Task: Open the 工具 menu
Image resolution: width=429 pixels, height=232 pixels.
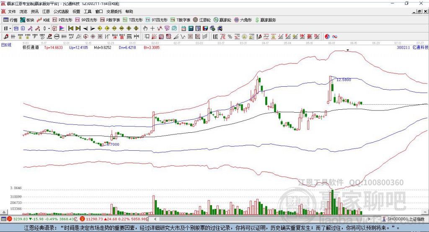Action: pyautogui.click(x=88, y=11)
